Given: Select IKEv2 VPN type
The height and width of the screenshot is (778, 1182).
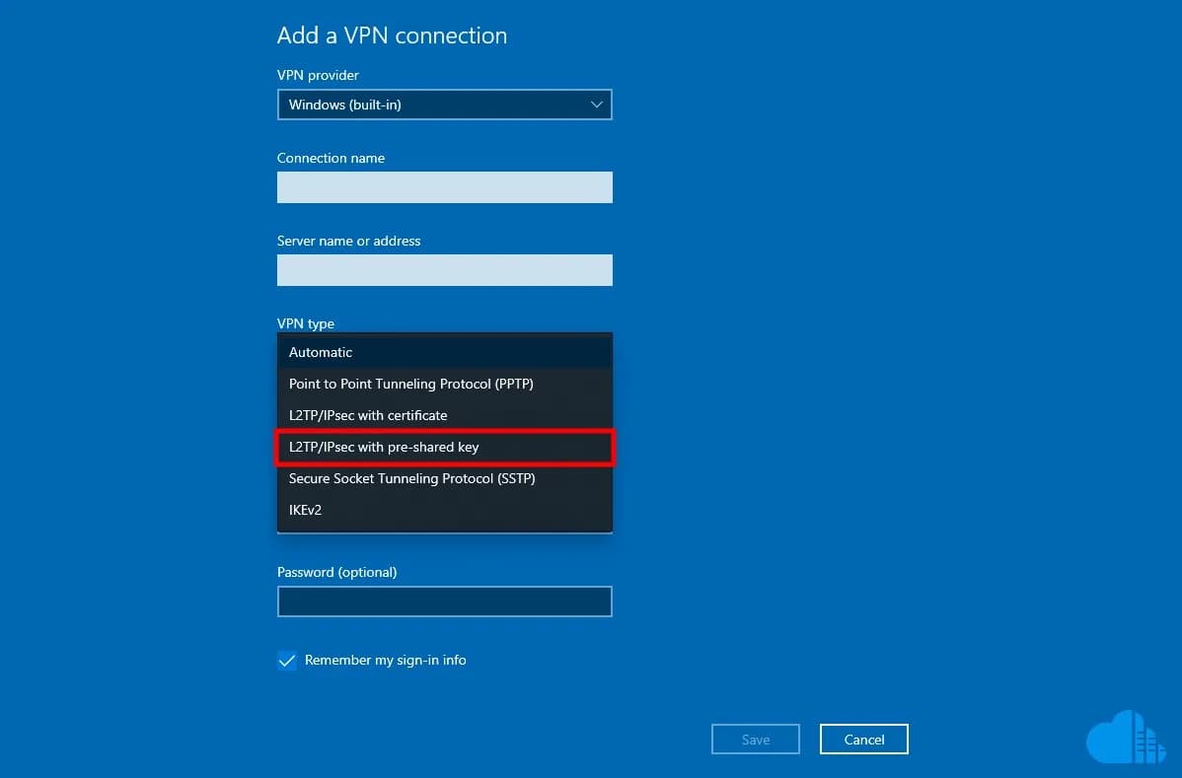Looking at the screenshot, I should pyautogui.click(x=444, y=511).
